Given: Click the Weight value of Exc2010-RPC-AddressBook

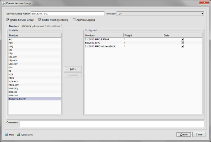Looking at the screenshot, I should tap(125, 46).
